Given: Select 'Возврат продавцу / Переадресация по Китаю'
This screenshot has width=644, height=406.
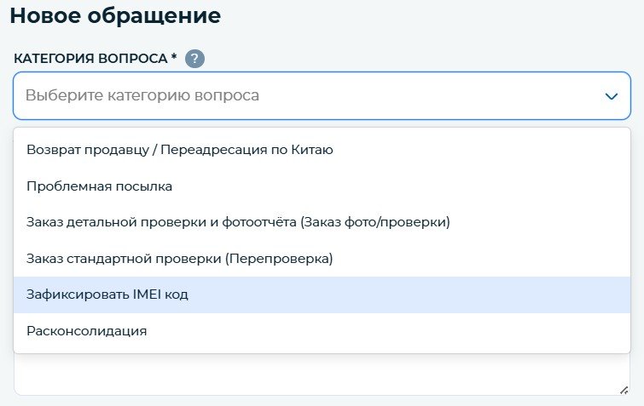Looking at the screenshot, I should coord(322,150).
